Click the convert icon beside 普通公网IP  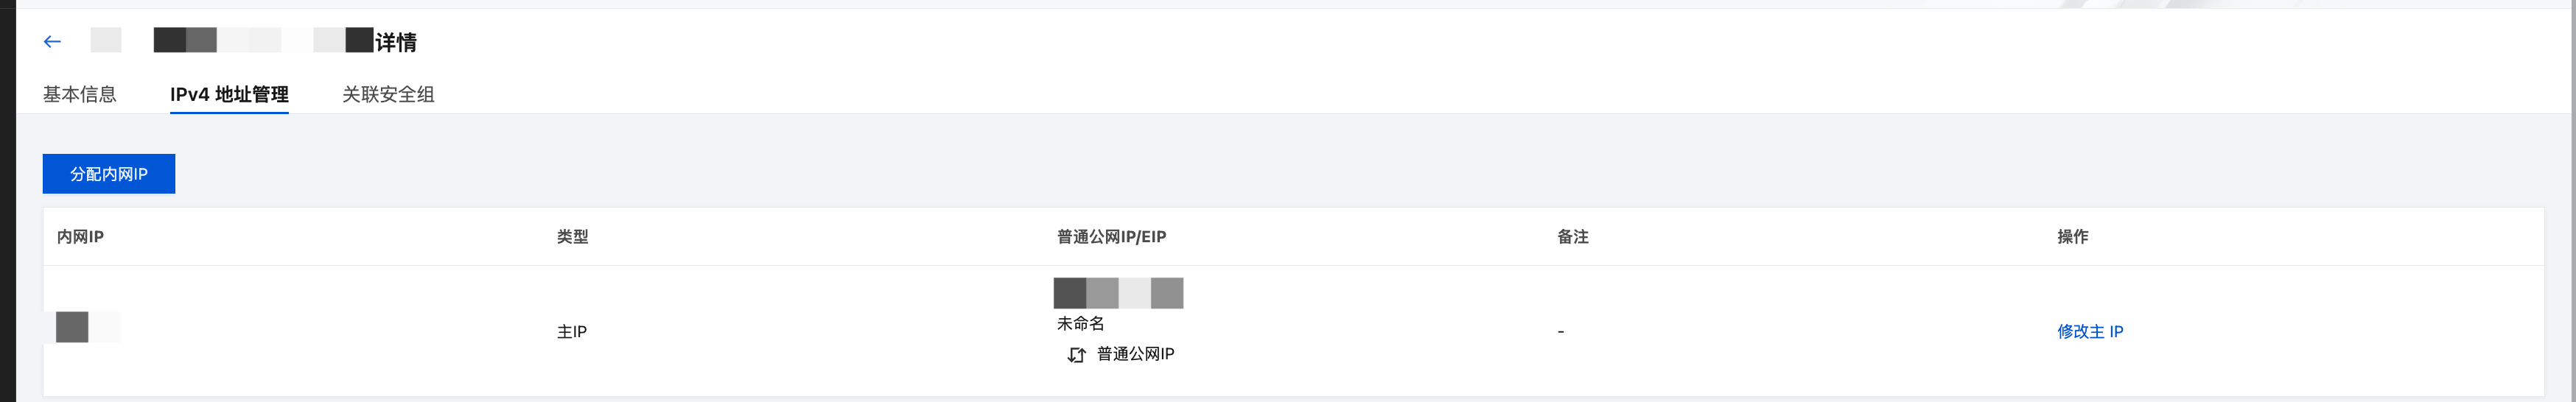coord(1076,355)
